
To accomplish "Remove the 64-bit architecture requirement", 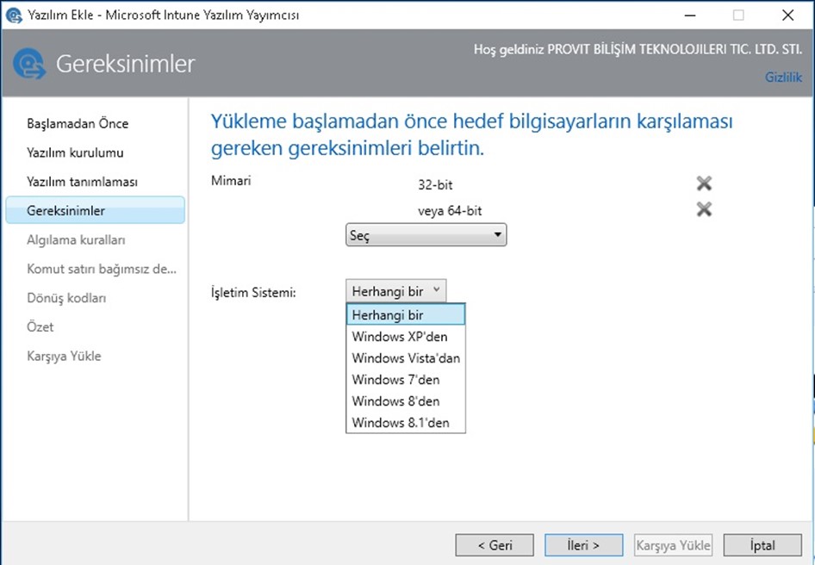I will [704, 208].
